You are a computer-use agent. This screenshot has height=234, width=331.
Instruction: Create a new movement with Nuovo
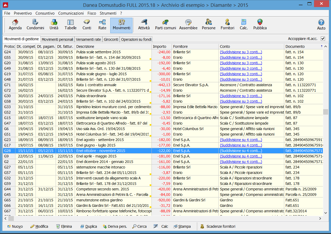tap(15, 226)
